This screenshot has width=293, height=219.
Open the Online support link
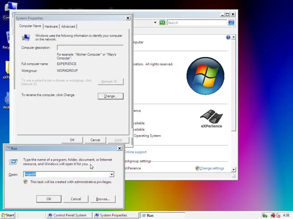coord(135,152)
